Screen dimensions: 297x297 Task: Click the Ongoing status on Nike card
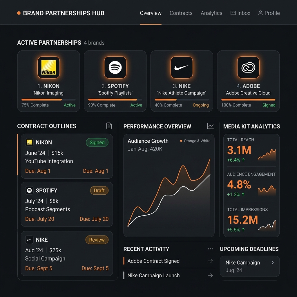201,105
